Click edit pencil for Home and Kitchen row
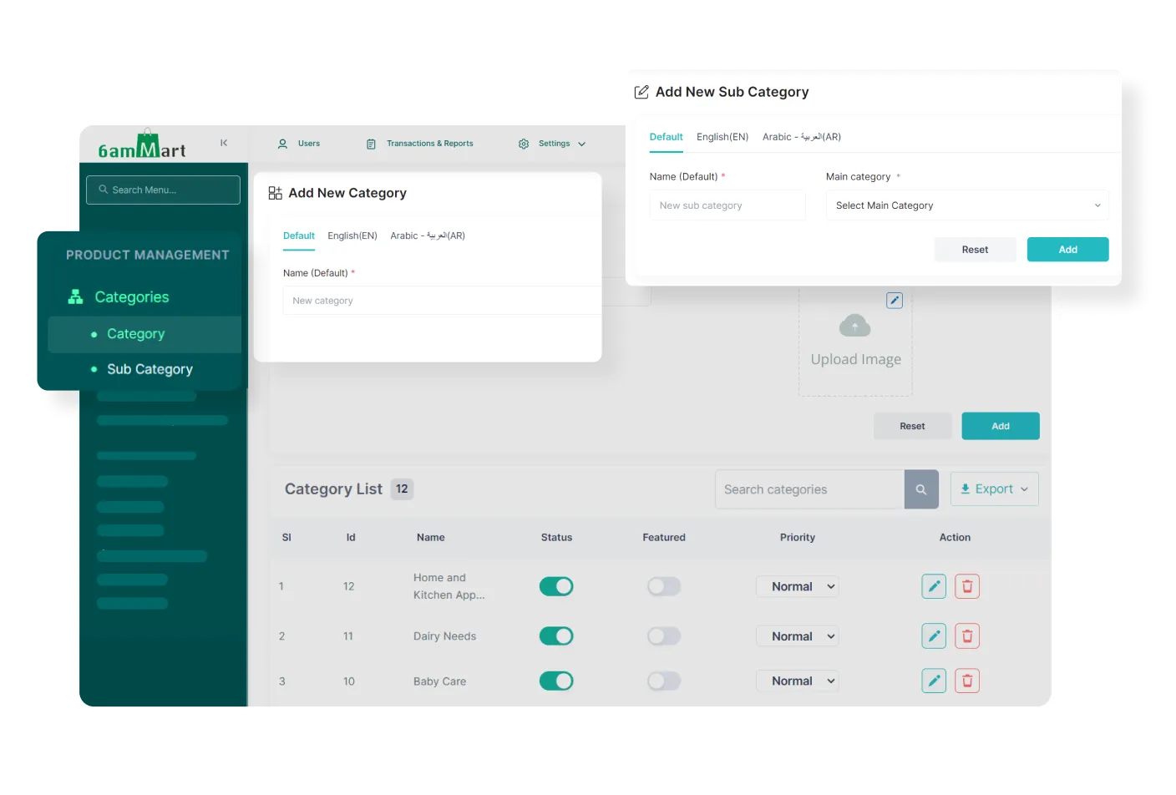Screen dimensions: 1176x795 [x=934, y=586]
